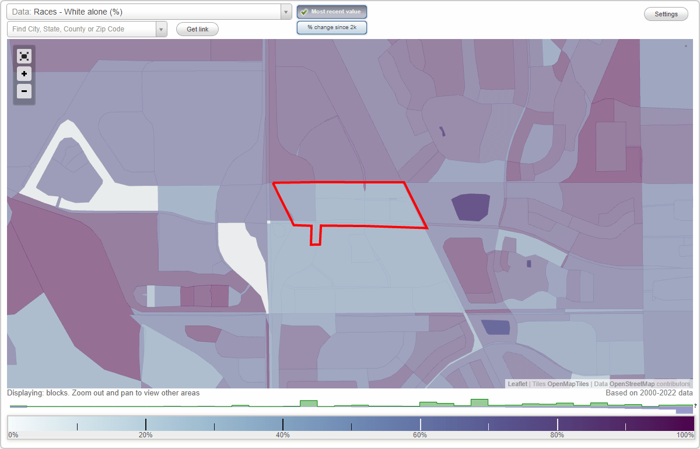The image size is (700, 449).
Task: Zoom out with the minus button
Action: pyautogui.click(x=24, y=91)
